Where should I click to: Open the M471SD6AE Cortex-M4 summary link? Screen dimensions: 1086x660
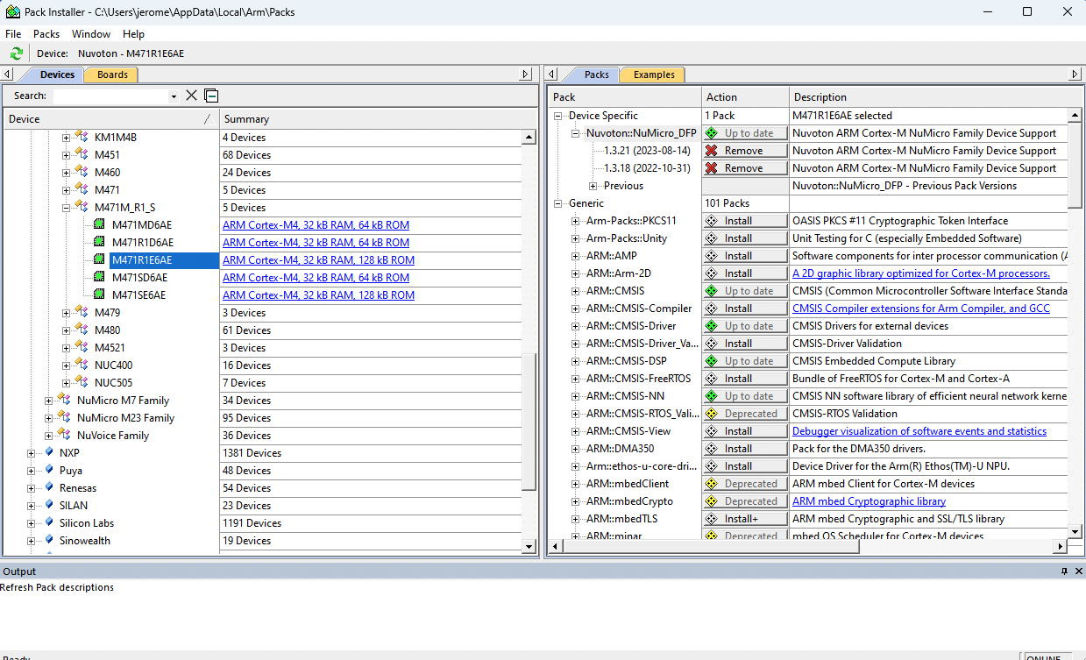[316, 277]
